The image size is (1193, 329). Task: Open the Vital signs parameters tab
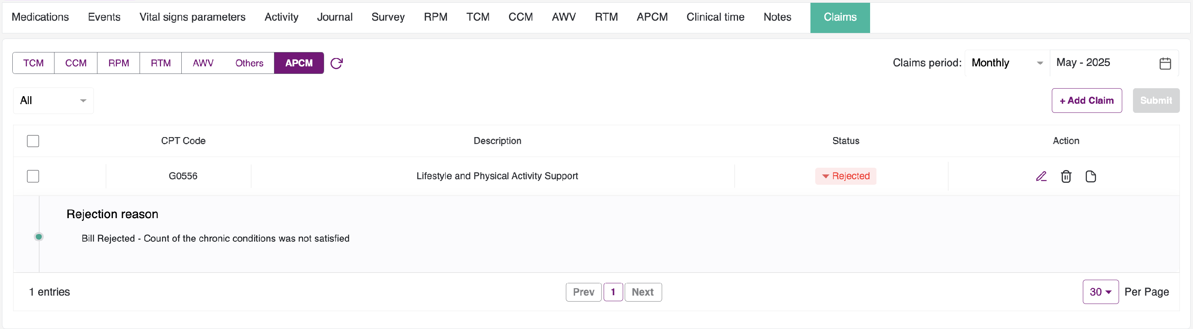pos(192,17)
